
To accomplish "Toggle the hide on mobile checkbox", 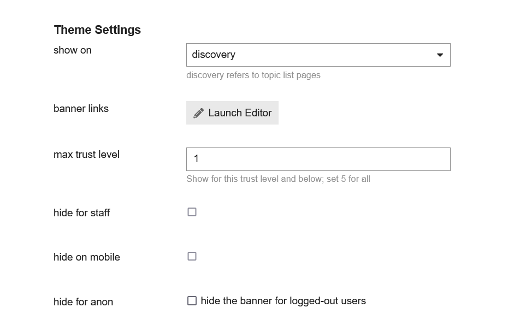I will [x=192, y=256].
